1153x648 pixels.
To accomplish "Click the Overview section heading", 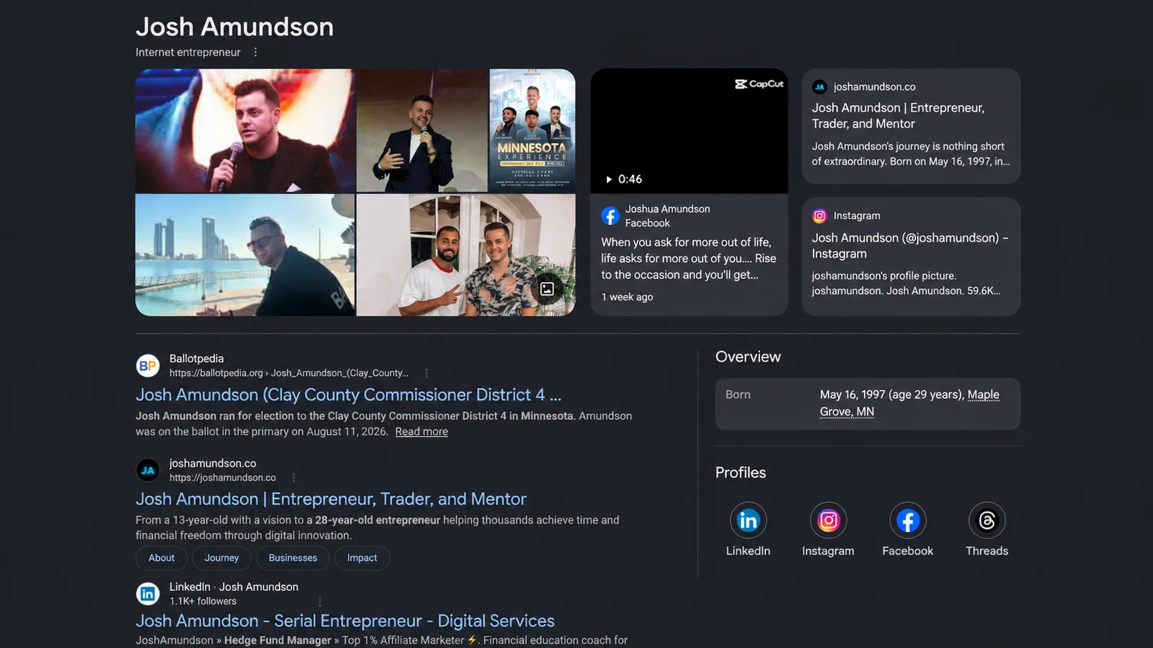I will coord(748,356).
